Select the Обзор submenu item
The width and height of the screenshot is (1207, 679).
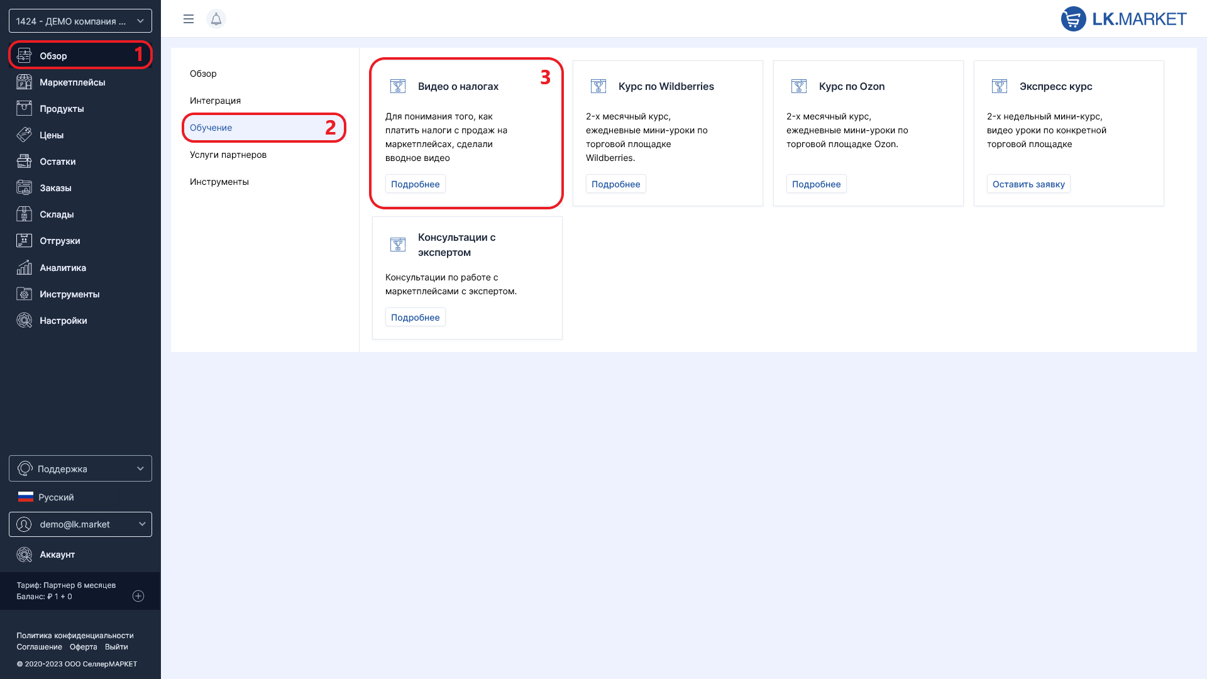coord(203,74)
